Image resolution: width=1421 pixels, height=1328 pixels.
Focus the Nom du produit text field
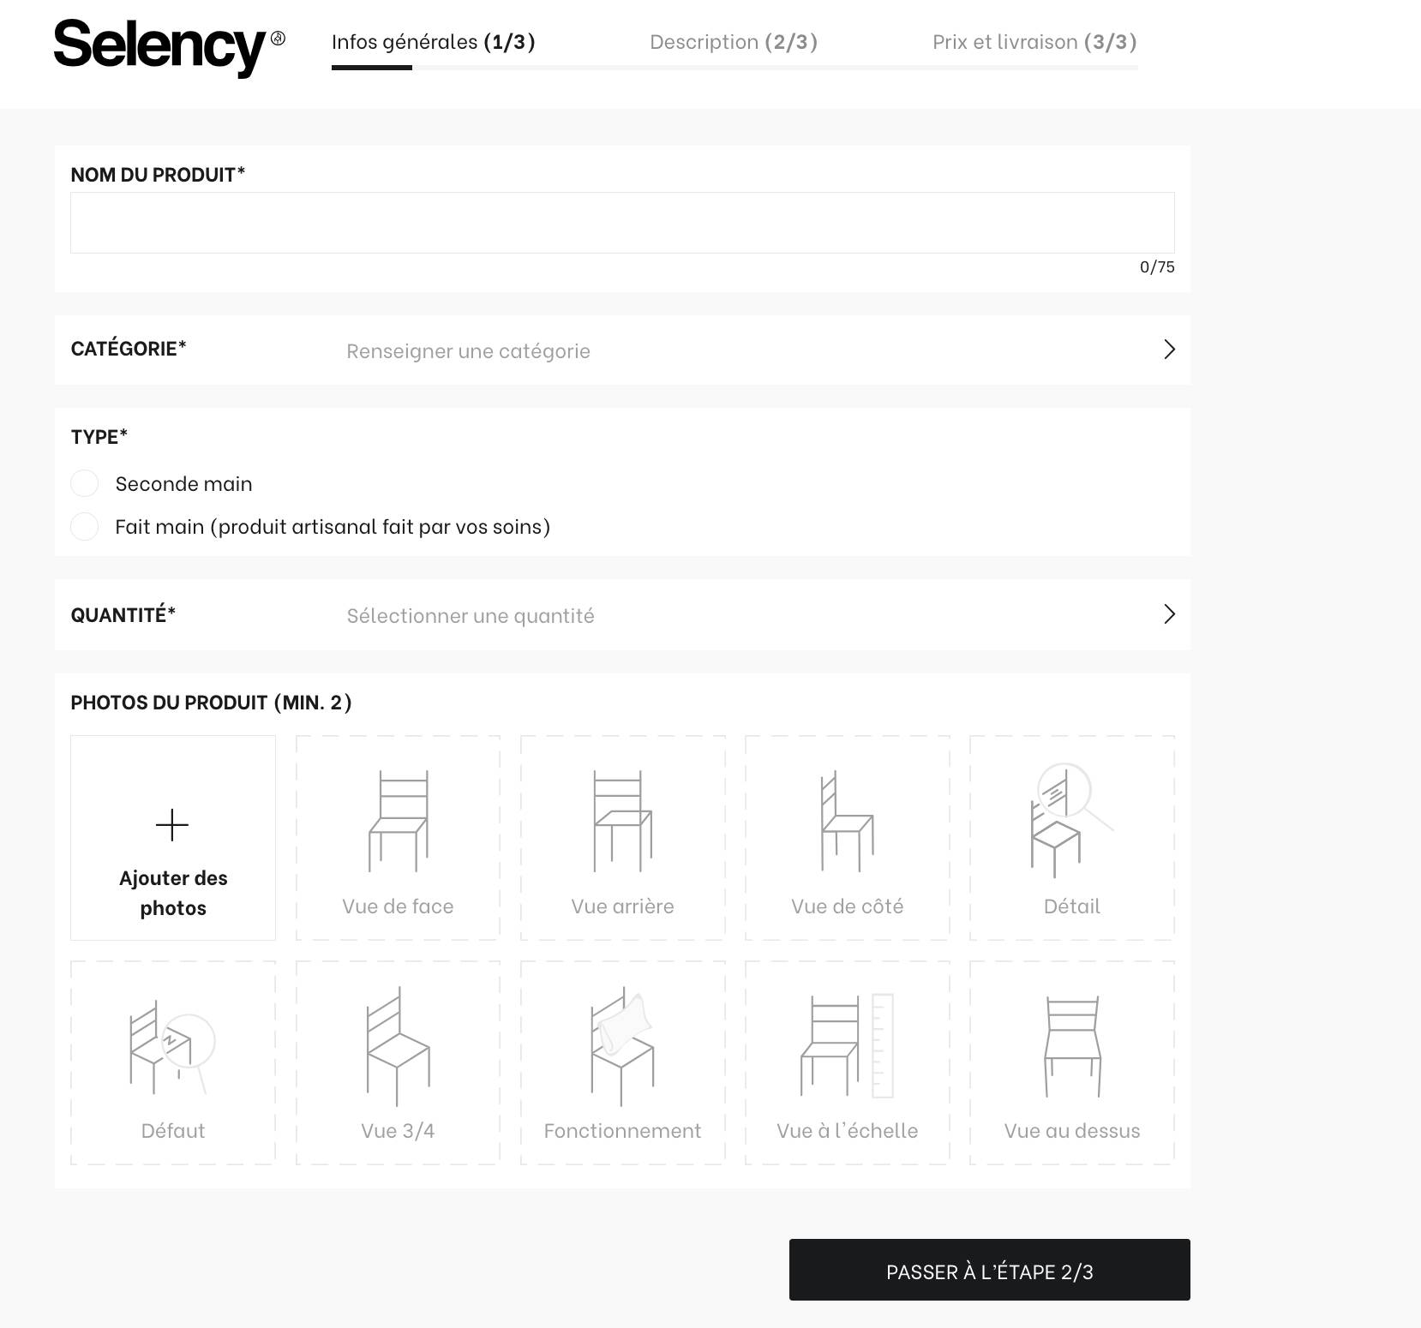(622, 223)
